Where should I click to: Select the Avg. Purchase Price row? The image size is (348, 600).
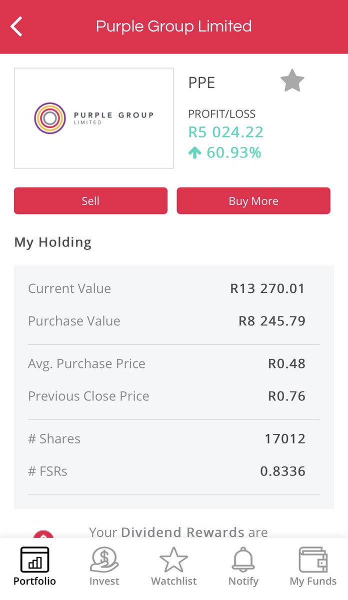173,363
